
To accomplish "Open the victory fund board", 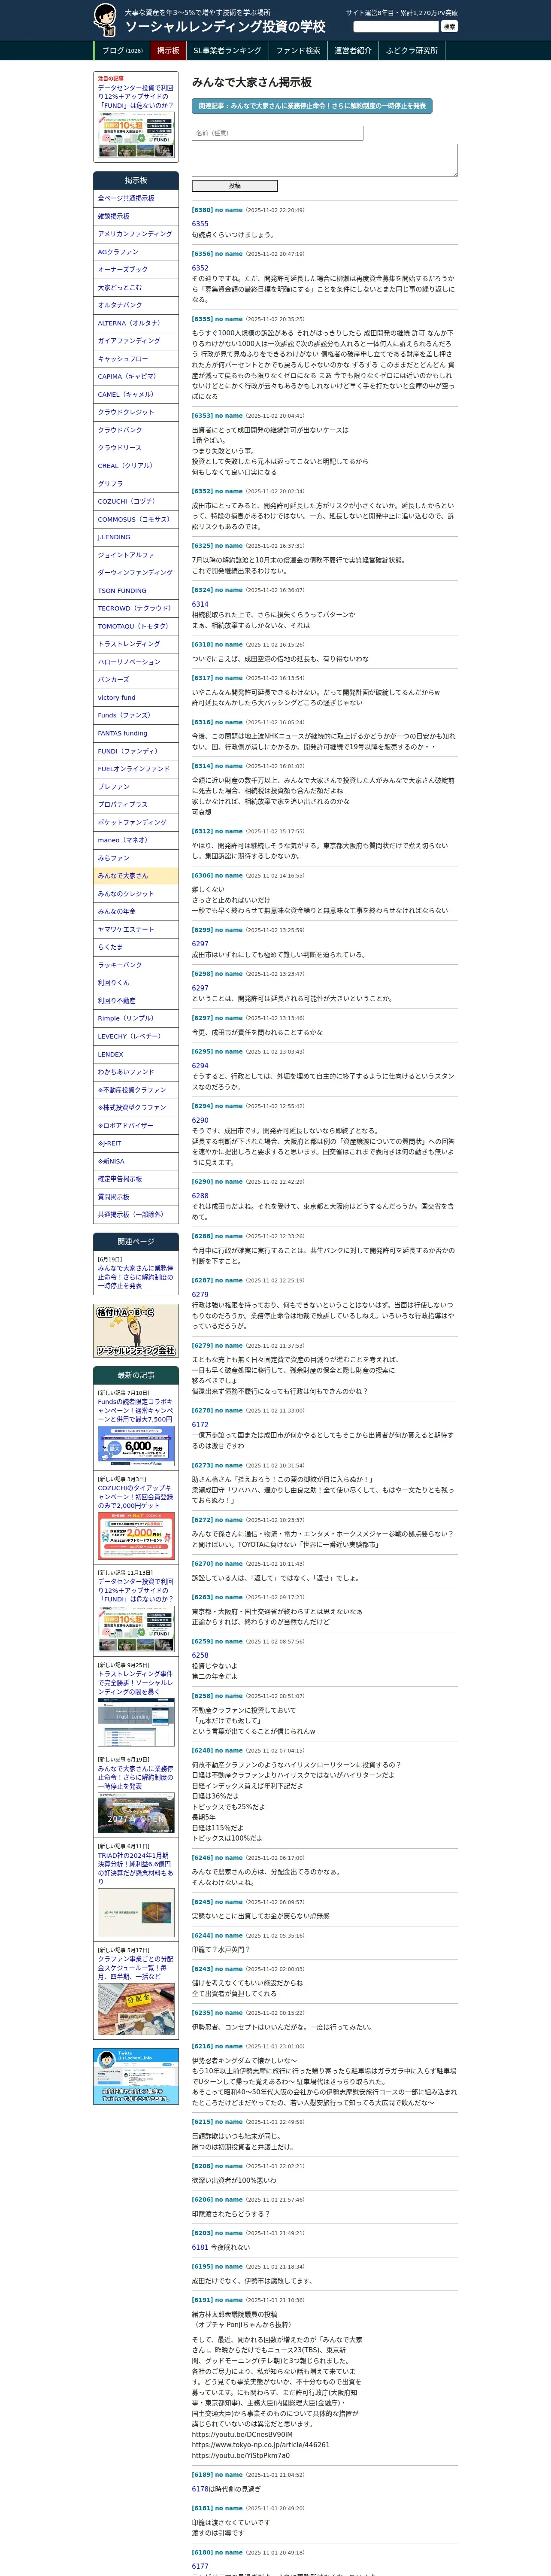I will pyautogui.click(x=136, y=698).
